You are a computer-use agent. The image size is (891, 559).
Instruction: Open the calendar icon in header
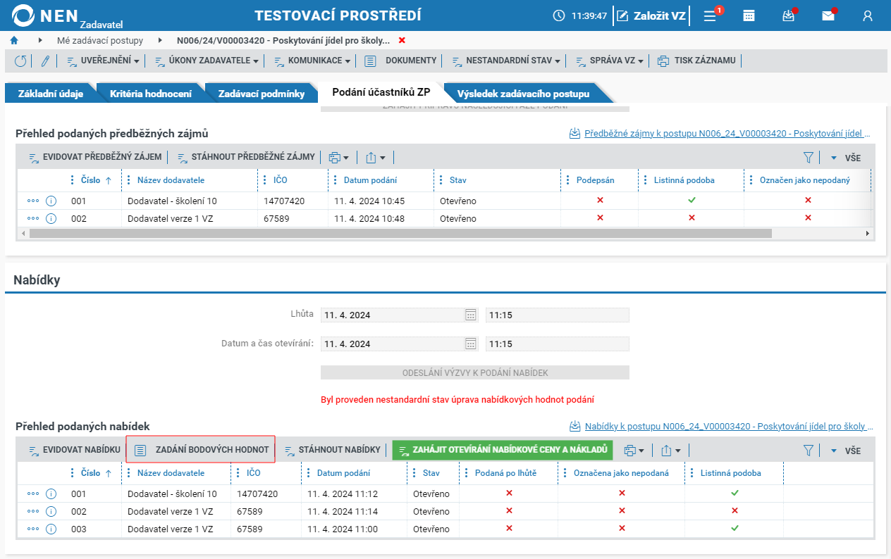tap(749, 15)
